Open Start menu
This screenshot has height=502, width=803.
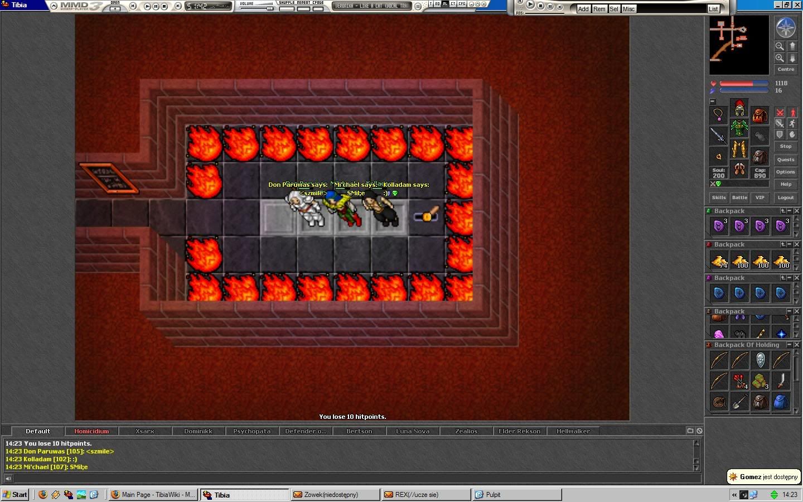[15, 495]
